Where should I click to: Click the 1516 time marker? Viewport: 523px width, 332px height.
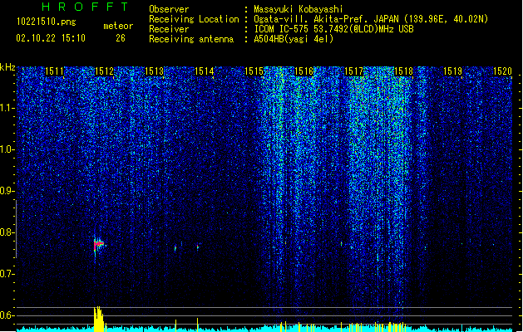coord(303,71)
